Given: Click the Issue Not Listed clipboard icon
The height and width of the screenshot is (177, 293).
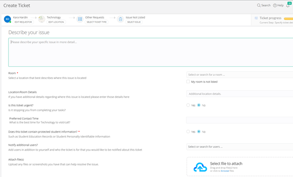Looking at the screenshot, I should click(120, 19).
